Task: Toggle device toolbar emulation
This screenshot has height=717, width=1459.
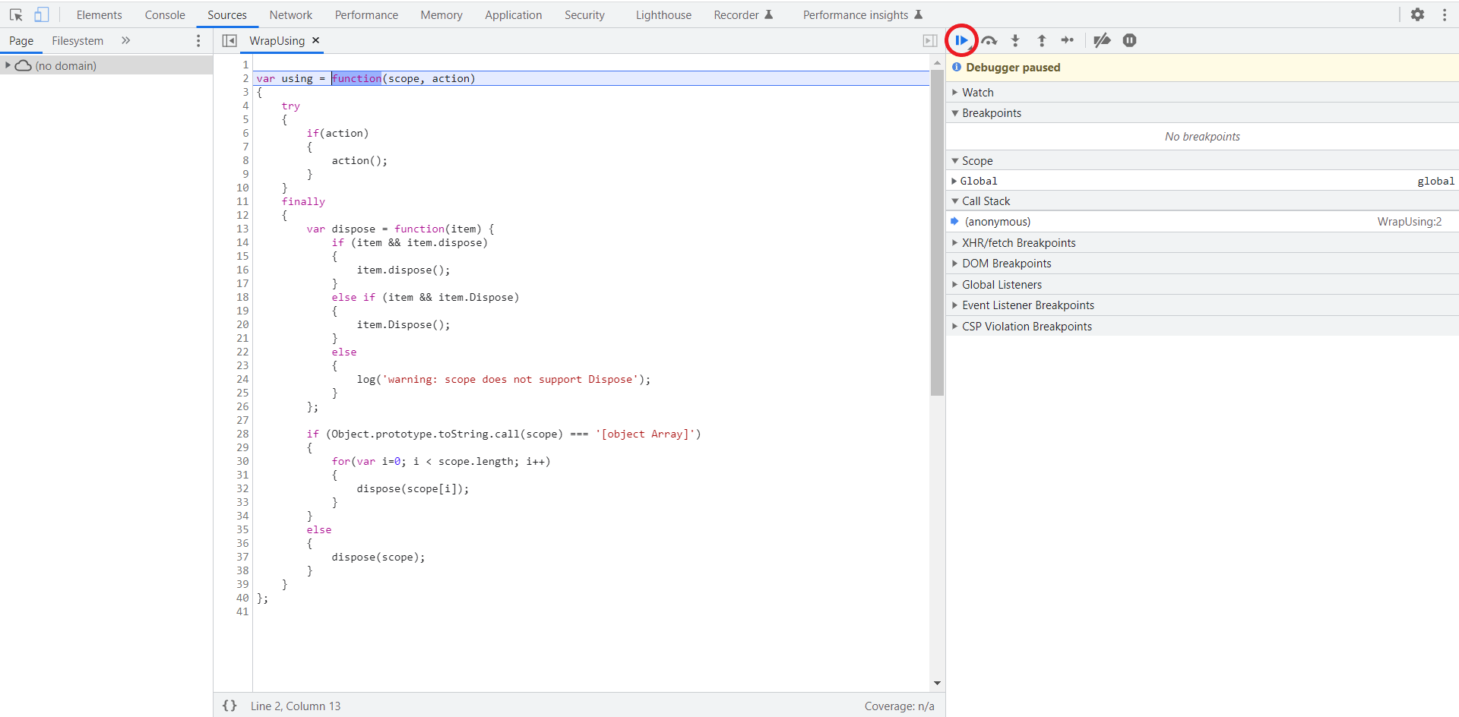Action: (x=42, y=14)
